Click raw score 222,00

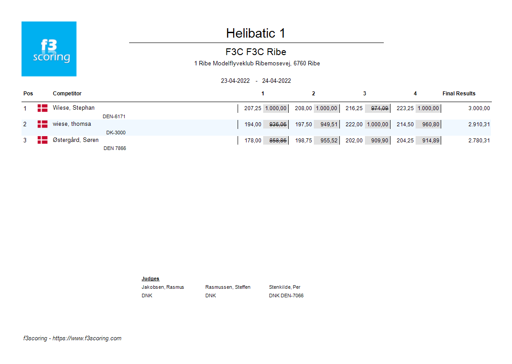coord(354,124)
